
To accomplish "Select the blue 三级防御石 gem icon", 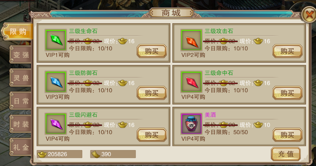I will pos(56,82).
